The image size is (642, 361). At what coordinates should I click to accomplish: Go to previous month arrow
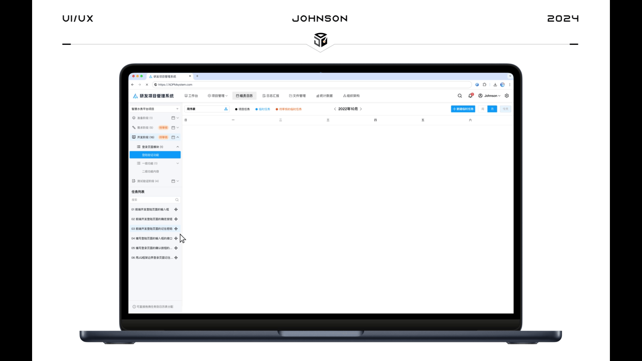[335, 109]
